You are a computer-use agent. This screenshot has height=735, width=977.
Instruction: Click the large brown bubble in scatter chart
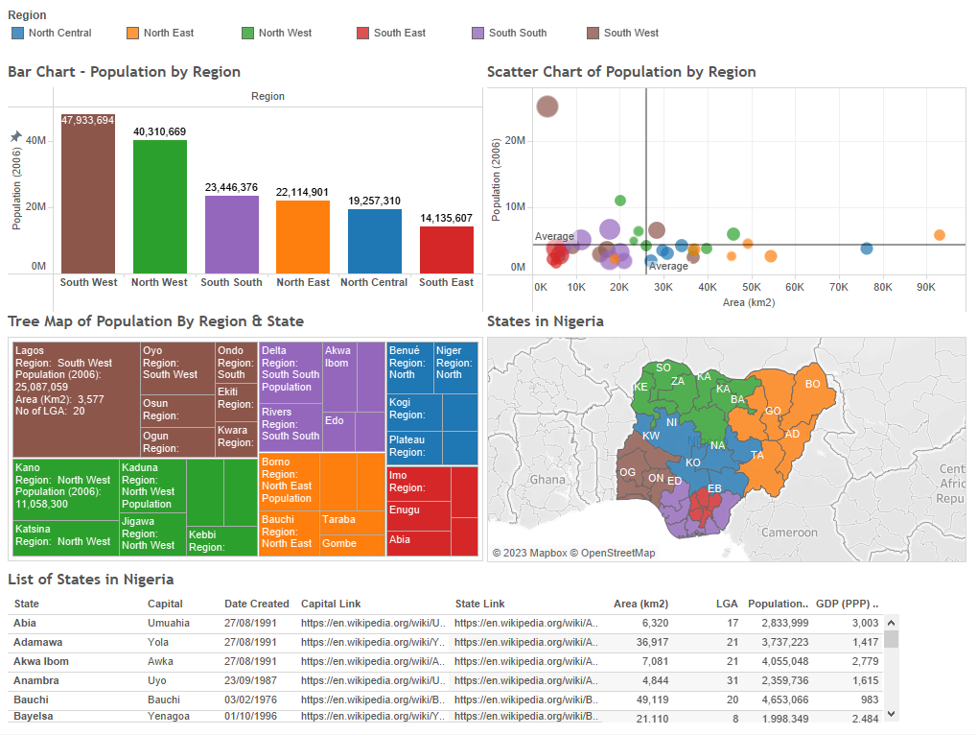pyautogui.click(x=547, y=107)
